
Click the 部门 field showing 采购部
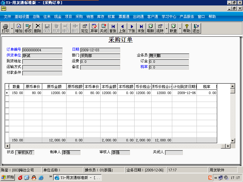[x=100, y=56]
